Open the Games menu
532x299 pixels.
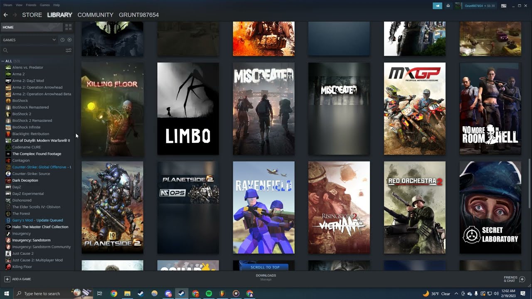45,5
